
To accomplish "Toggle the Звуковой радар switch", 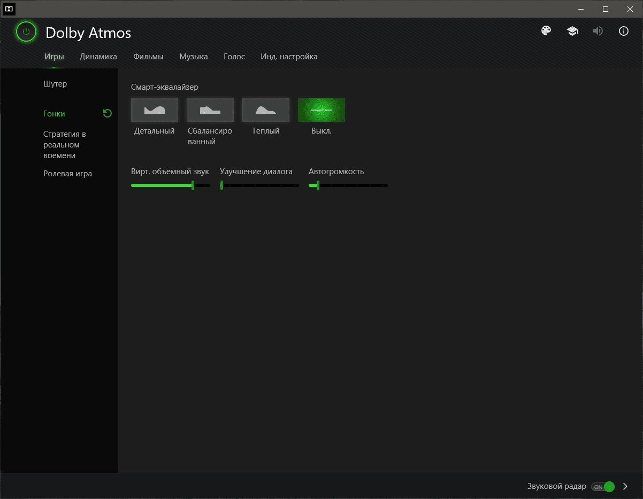I will (x=603, y=487).
